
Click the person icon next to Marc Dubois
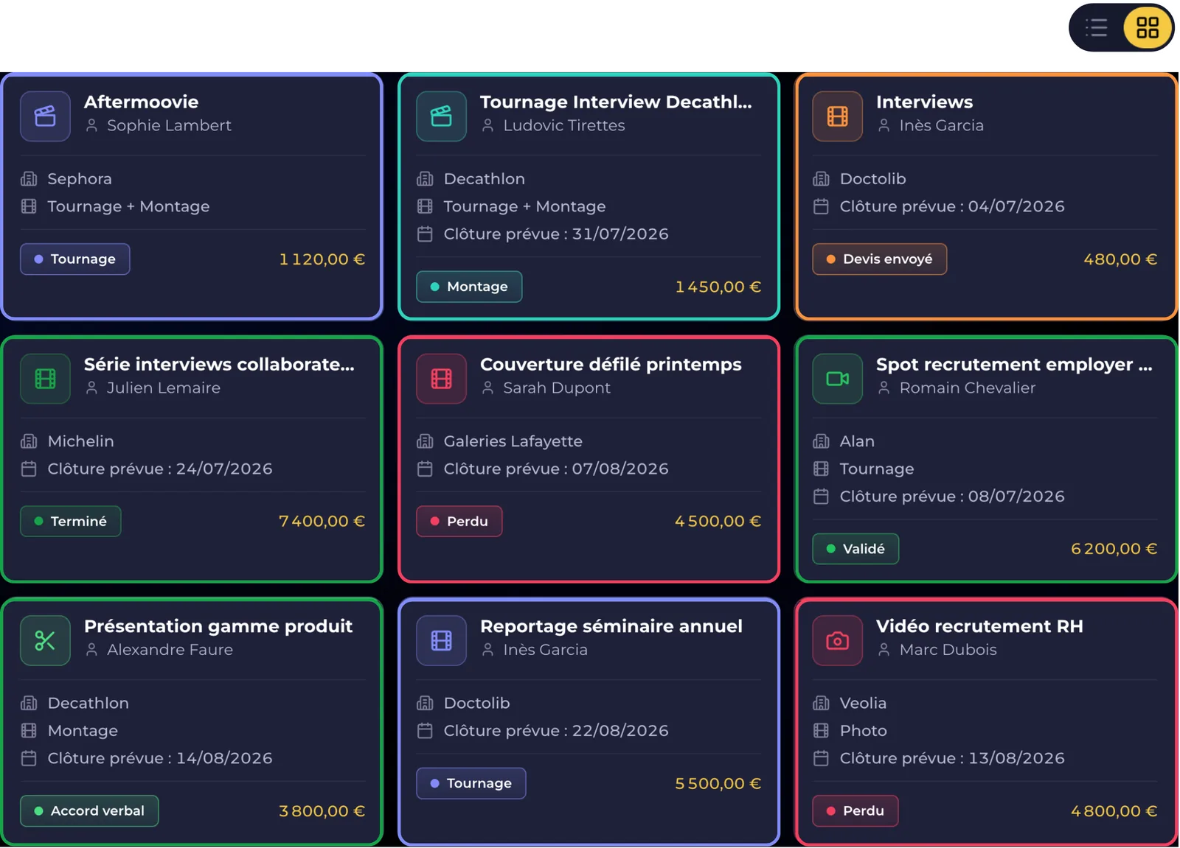point(884,650)
